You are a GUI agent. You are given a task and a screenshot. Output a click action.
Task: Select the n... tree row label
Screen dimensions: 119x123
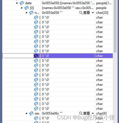coord(37,13)
